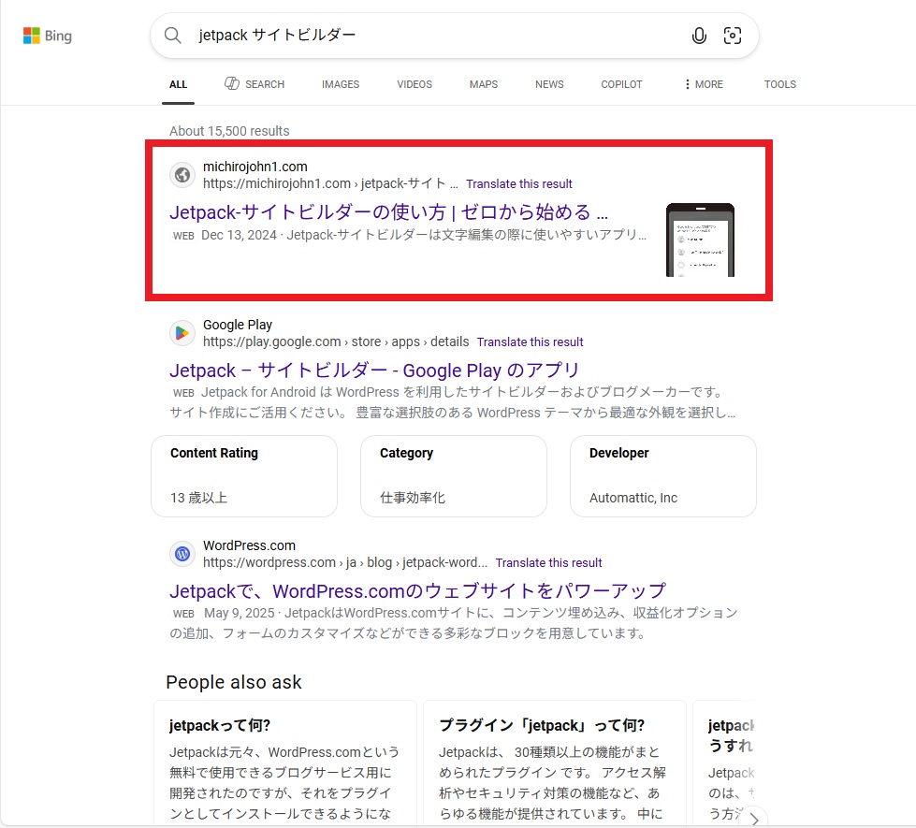Image resolution: width=916 pixels, height=828 pixels.
Task: Open the WordPress.com Jetpack パワーアップ result
Action: [x=417, y=590]
